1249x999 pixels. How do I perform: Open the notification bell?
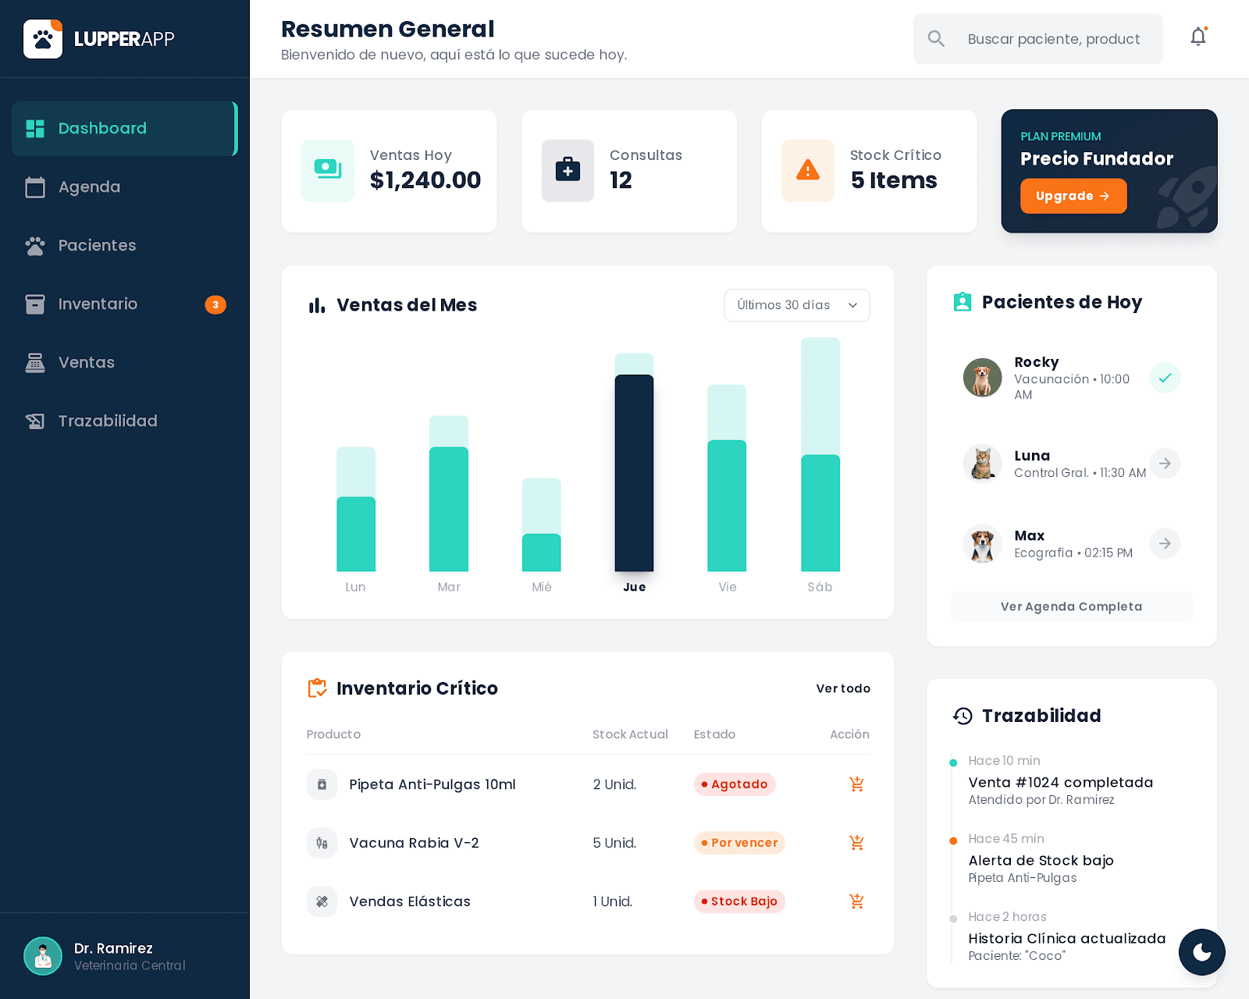(1198, 37)
